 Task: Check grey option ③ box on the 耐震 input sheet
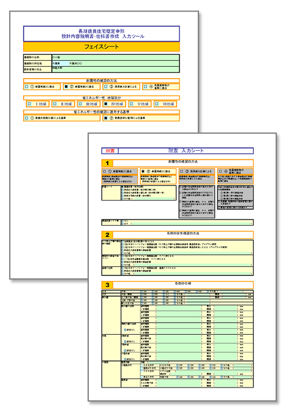[182, 172]
